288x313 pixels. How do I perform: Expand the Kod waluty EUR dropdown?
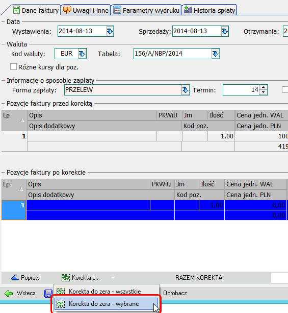tap(82, 54)
